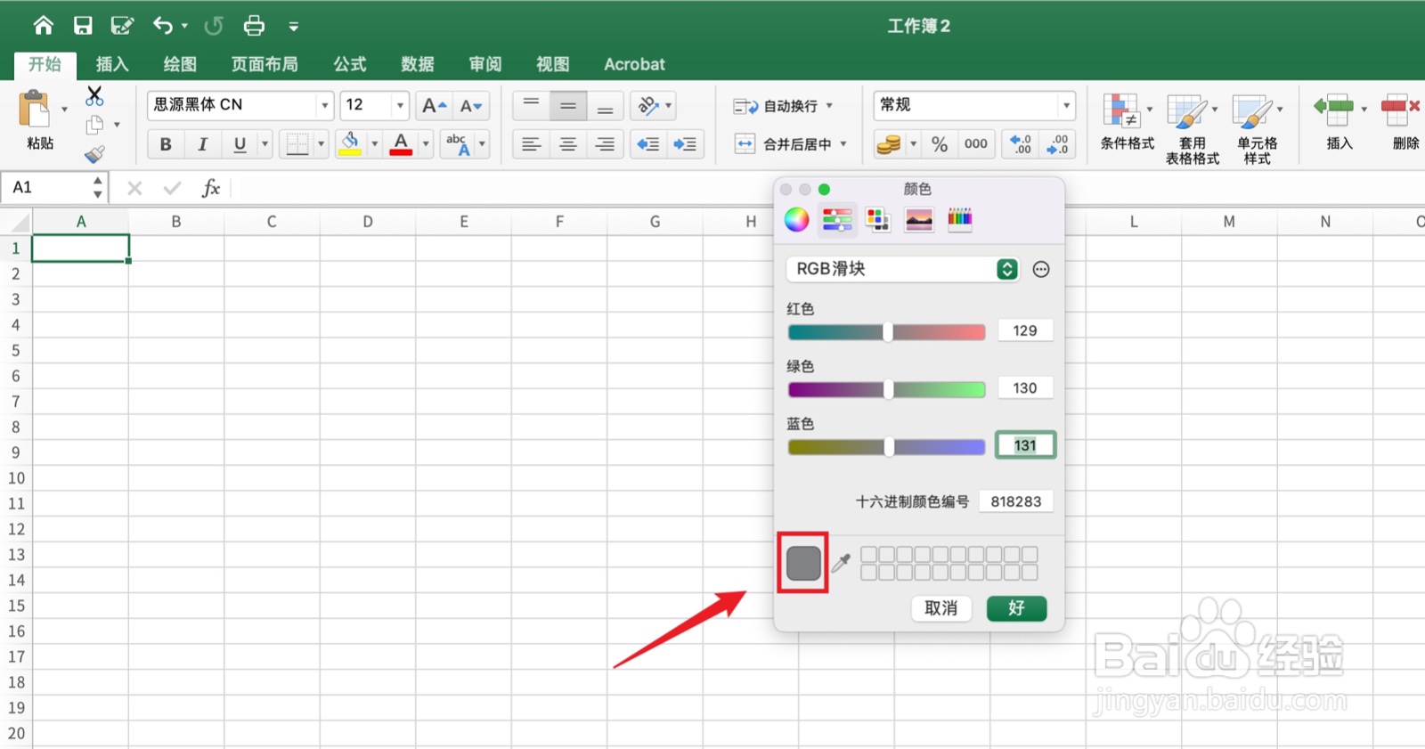Toggle bold formatting
1425x749 pixels.
(x=165, y=144)
